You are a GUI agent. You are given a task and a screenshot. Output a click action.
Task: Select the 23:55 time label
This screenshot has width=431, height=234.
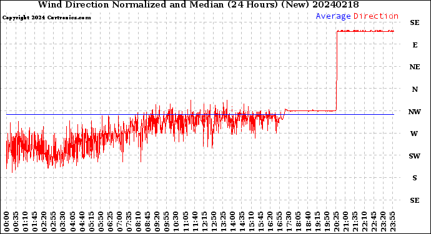[392, 222]
